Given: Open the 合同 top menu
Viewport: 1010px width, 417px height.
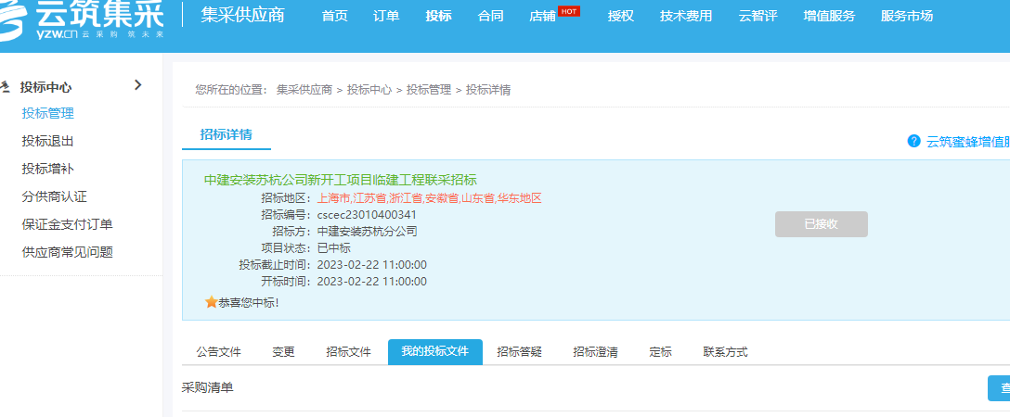Looking at the screenshot, I should coord(490,16).
